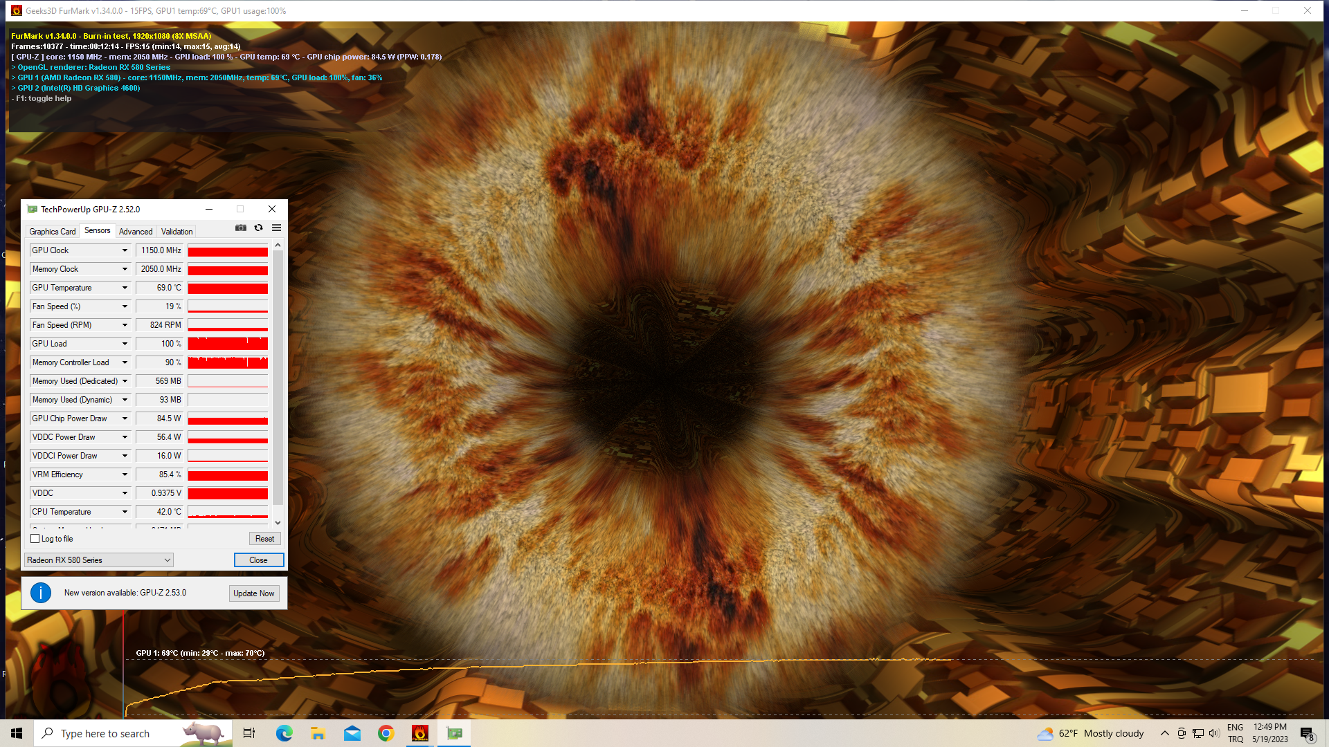Launch Microsoft Edge from the taskbar

(284, 733)
